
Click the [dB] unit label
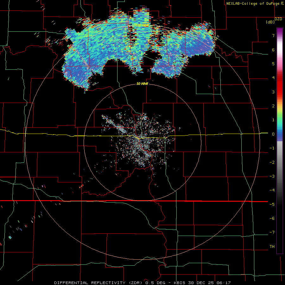coord(270,22)
